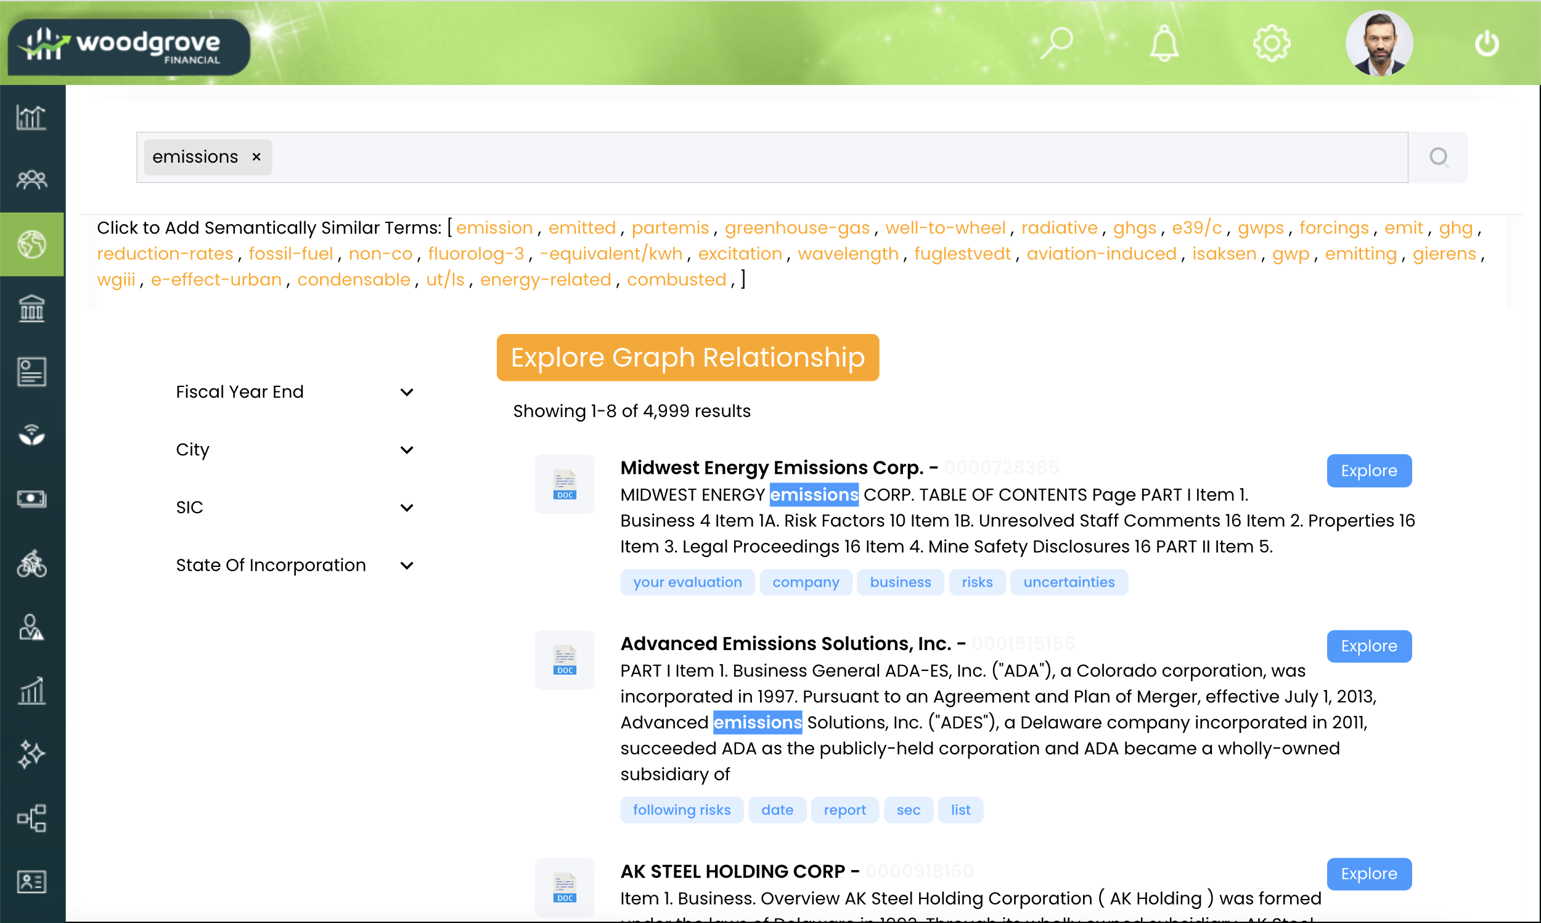Open the bicycle rider sidebar icon

point(31,564)
